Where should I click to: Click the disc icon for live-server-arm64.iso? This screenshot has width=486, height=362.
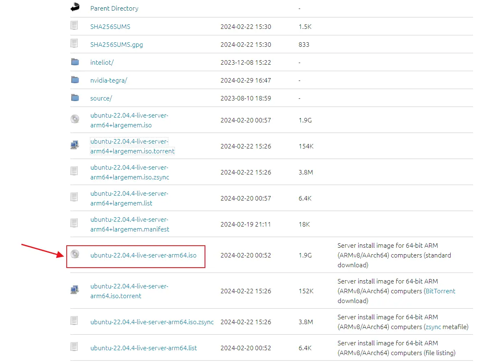coord(75,254)
